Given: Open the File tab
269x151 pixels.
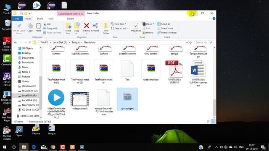Looking at the screenshot, I should [17, 18].
